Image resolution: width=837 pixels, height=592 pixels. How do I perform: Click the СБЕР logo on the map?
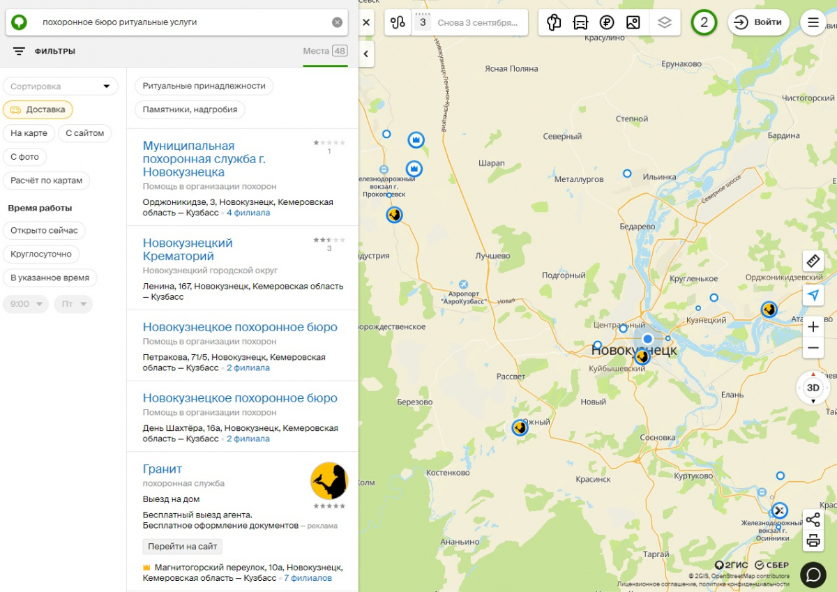pyautogui.click(x=771, y=565)
